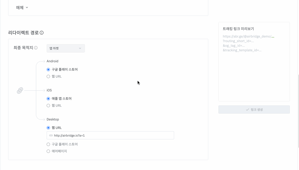Click link icon inside Desktop URL field

click(51, 136)
